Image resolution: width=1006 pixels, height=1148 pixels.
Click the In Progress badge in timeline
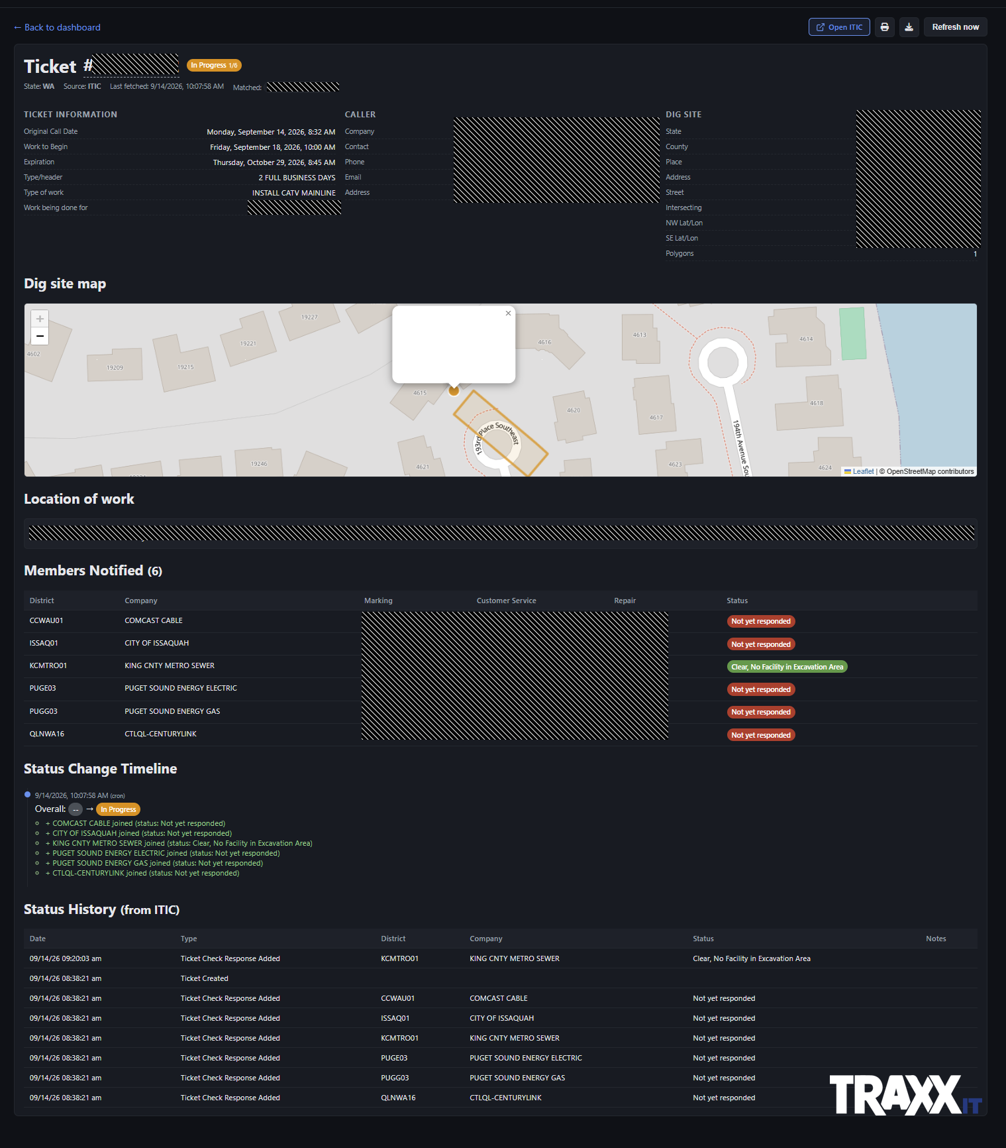click(x=118, y=809)
